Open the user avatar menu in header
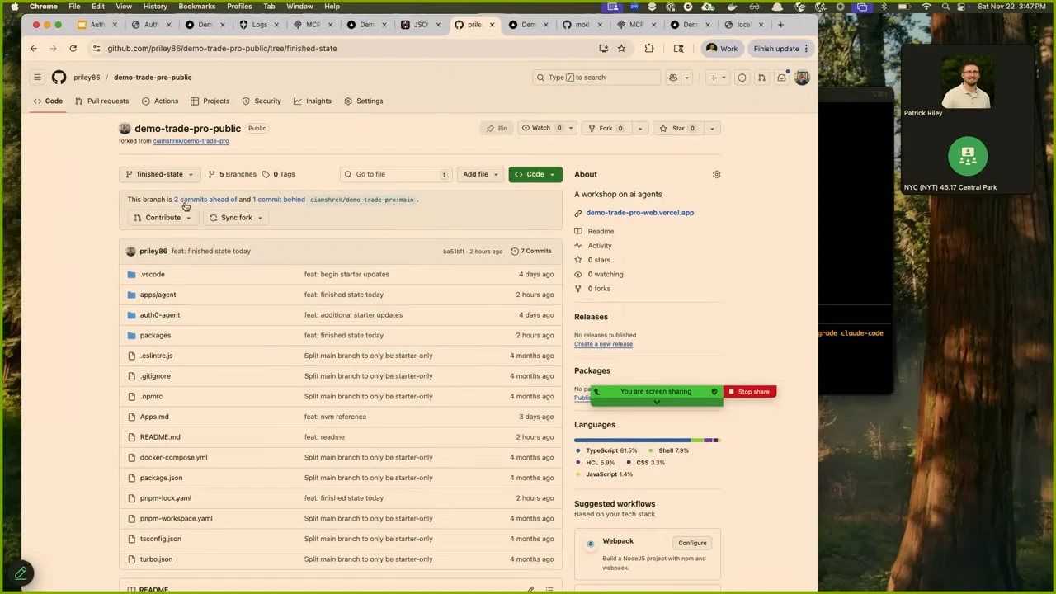 click(x=802, y=78)
